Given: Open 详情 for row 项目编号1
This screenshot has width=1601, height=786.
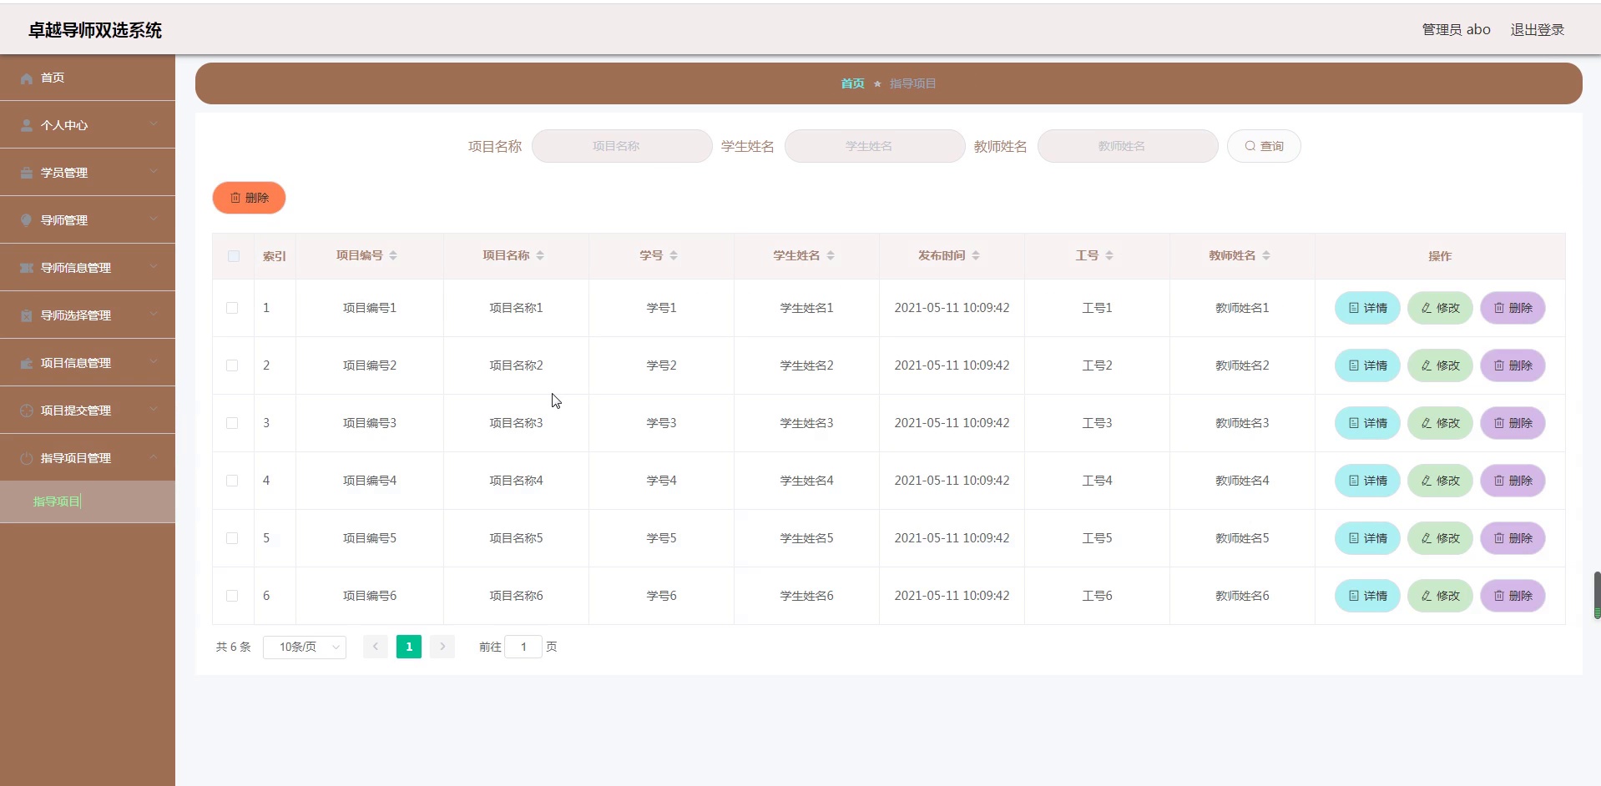Looking at the screenshot, I should [1367, 308].
